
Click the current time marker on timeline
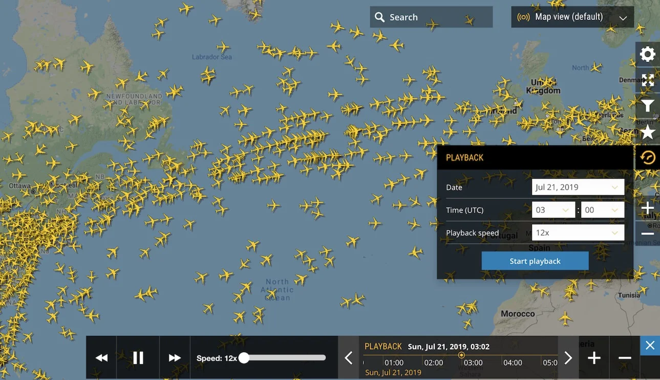(461, 355)
